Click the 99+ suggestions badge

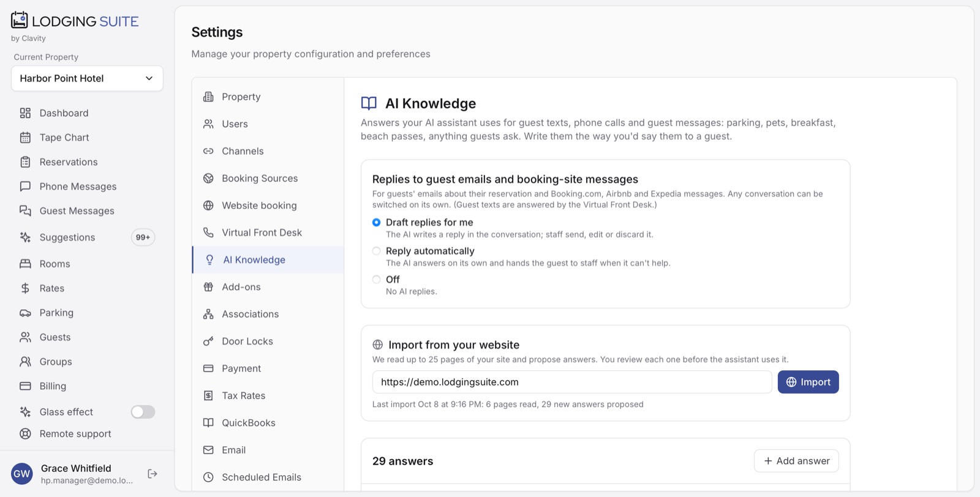143,237
